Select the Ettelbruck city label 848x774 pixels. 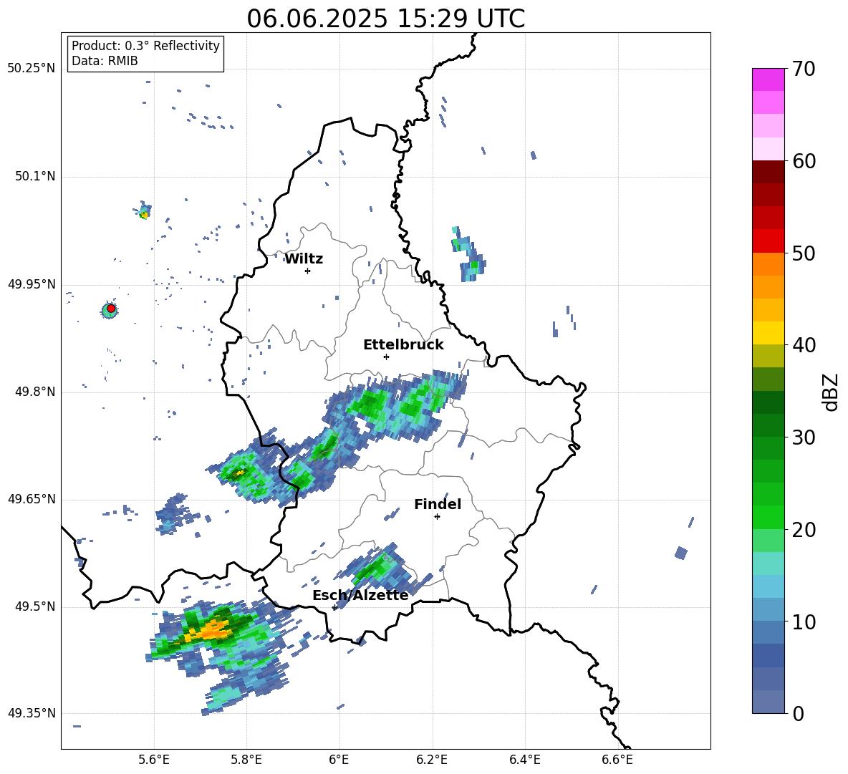(x=403, y=345)
